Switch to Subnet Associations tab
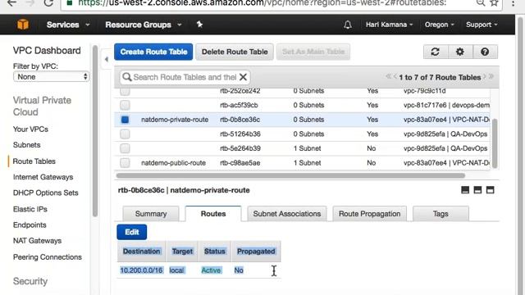Viewport: 525px width, 295px height. tap(287, 214)
